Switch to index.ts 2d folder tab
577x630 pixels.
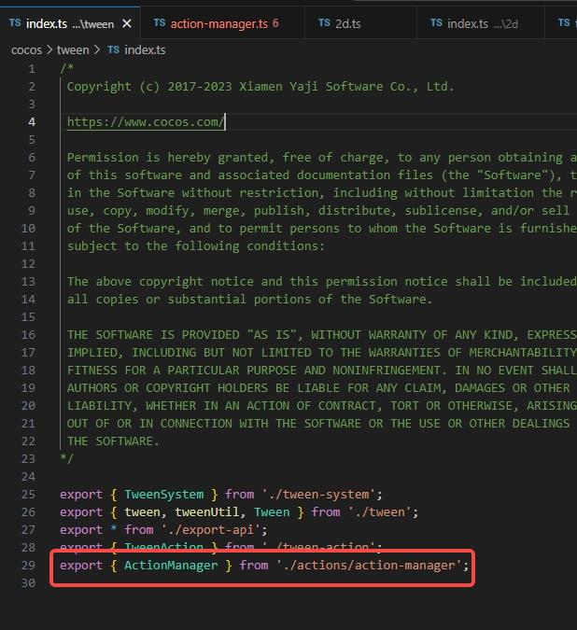click(481, 23)
